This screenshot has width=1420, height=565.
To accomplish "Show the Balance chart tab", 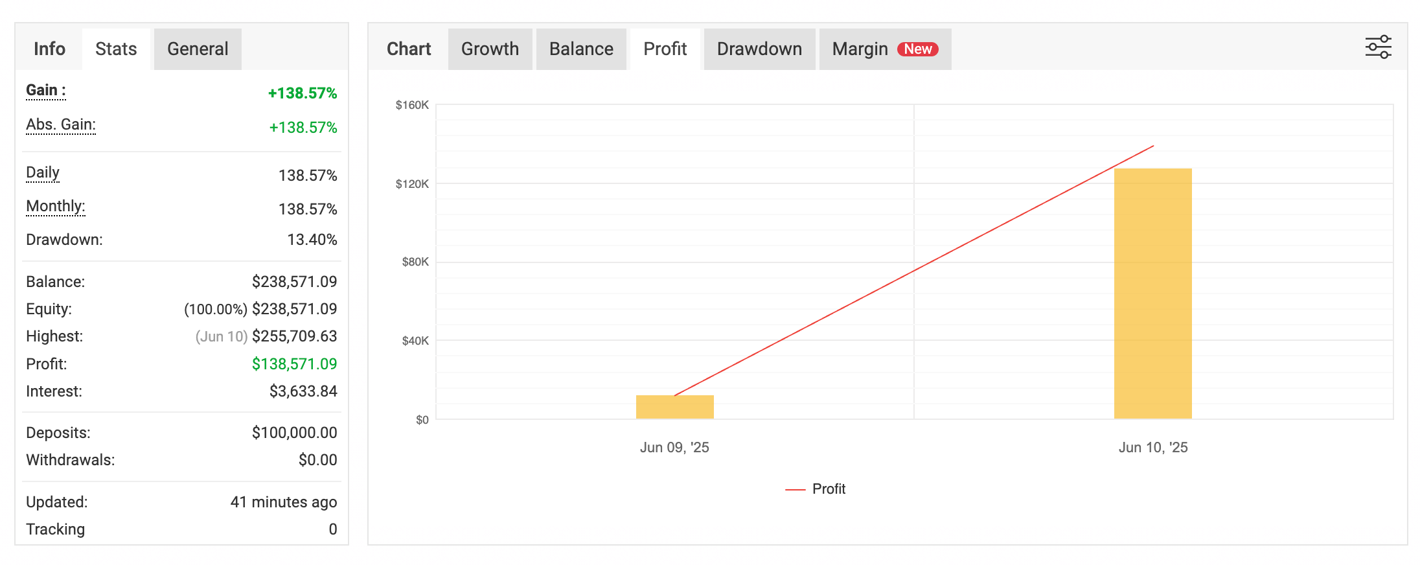I will (581, 49).
